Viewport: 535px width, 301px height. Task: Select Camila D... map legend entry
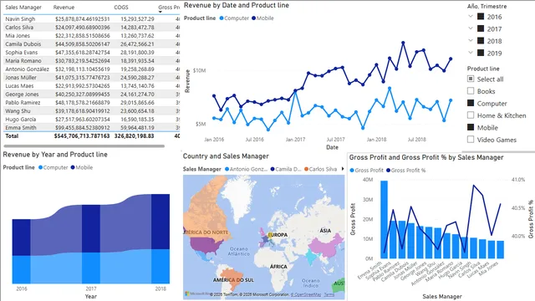[286, 169]
